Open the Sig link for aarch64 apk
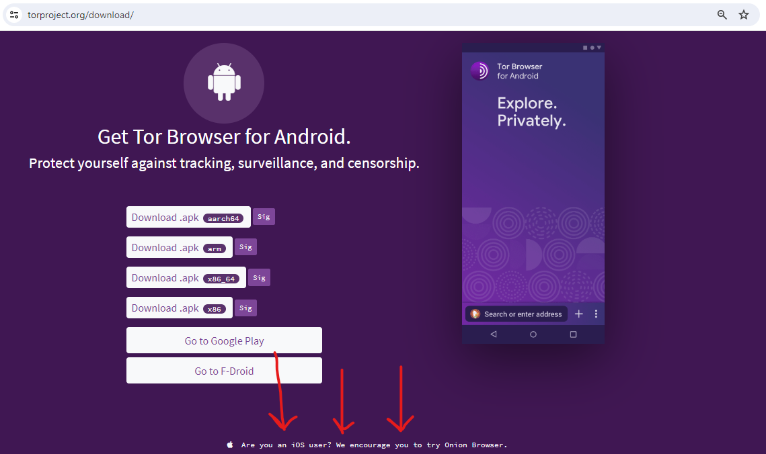Image resolution: width=766 pixels, height=454 pixels. pos(264,216)
